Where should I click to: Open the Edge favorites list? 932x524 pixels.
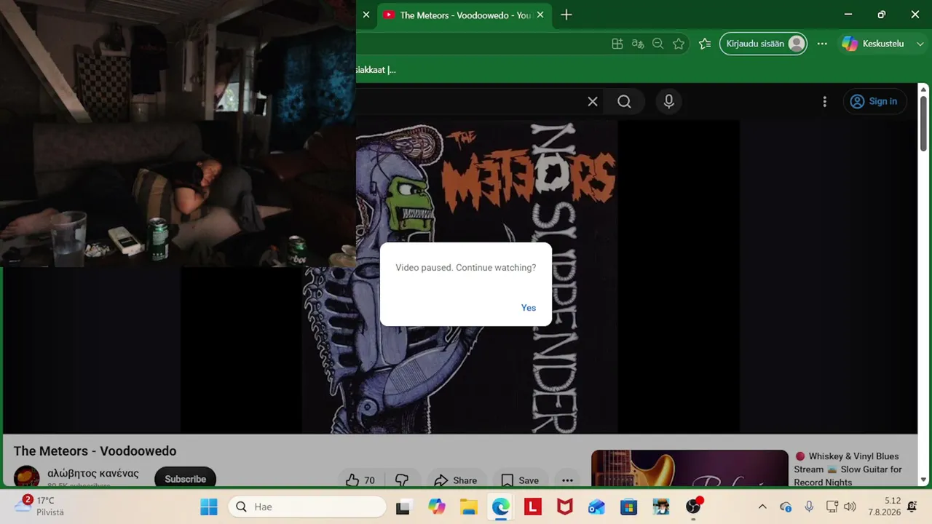(x=705, y=44)
